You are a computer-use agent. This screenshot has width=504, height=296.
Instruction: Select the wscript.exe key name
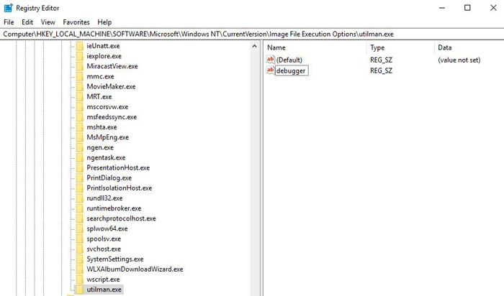(103, 279)
